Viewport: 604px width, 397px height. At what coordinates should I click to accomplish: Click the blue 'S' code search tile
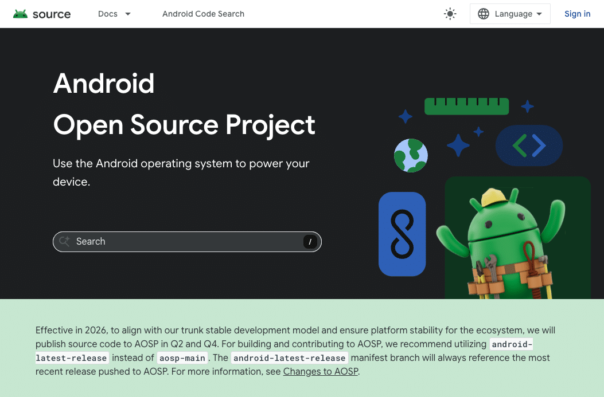coord(402,234)
